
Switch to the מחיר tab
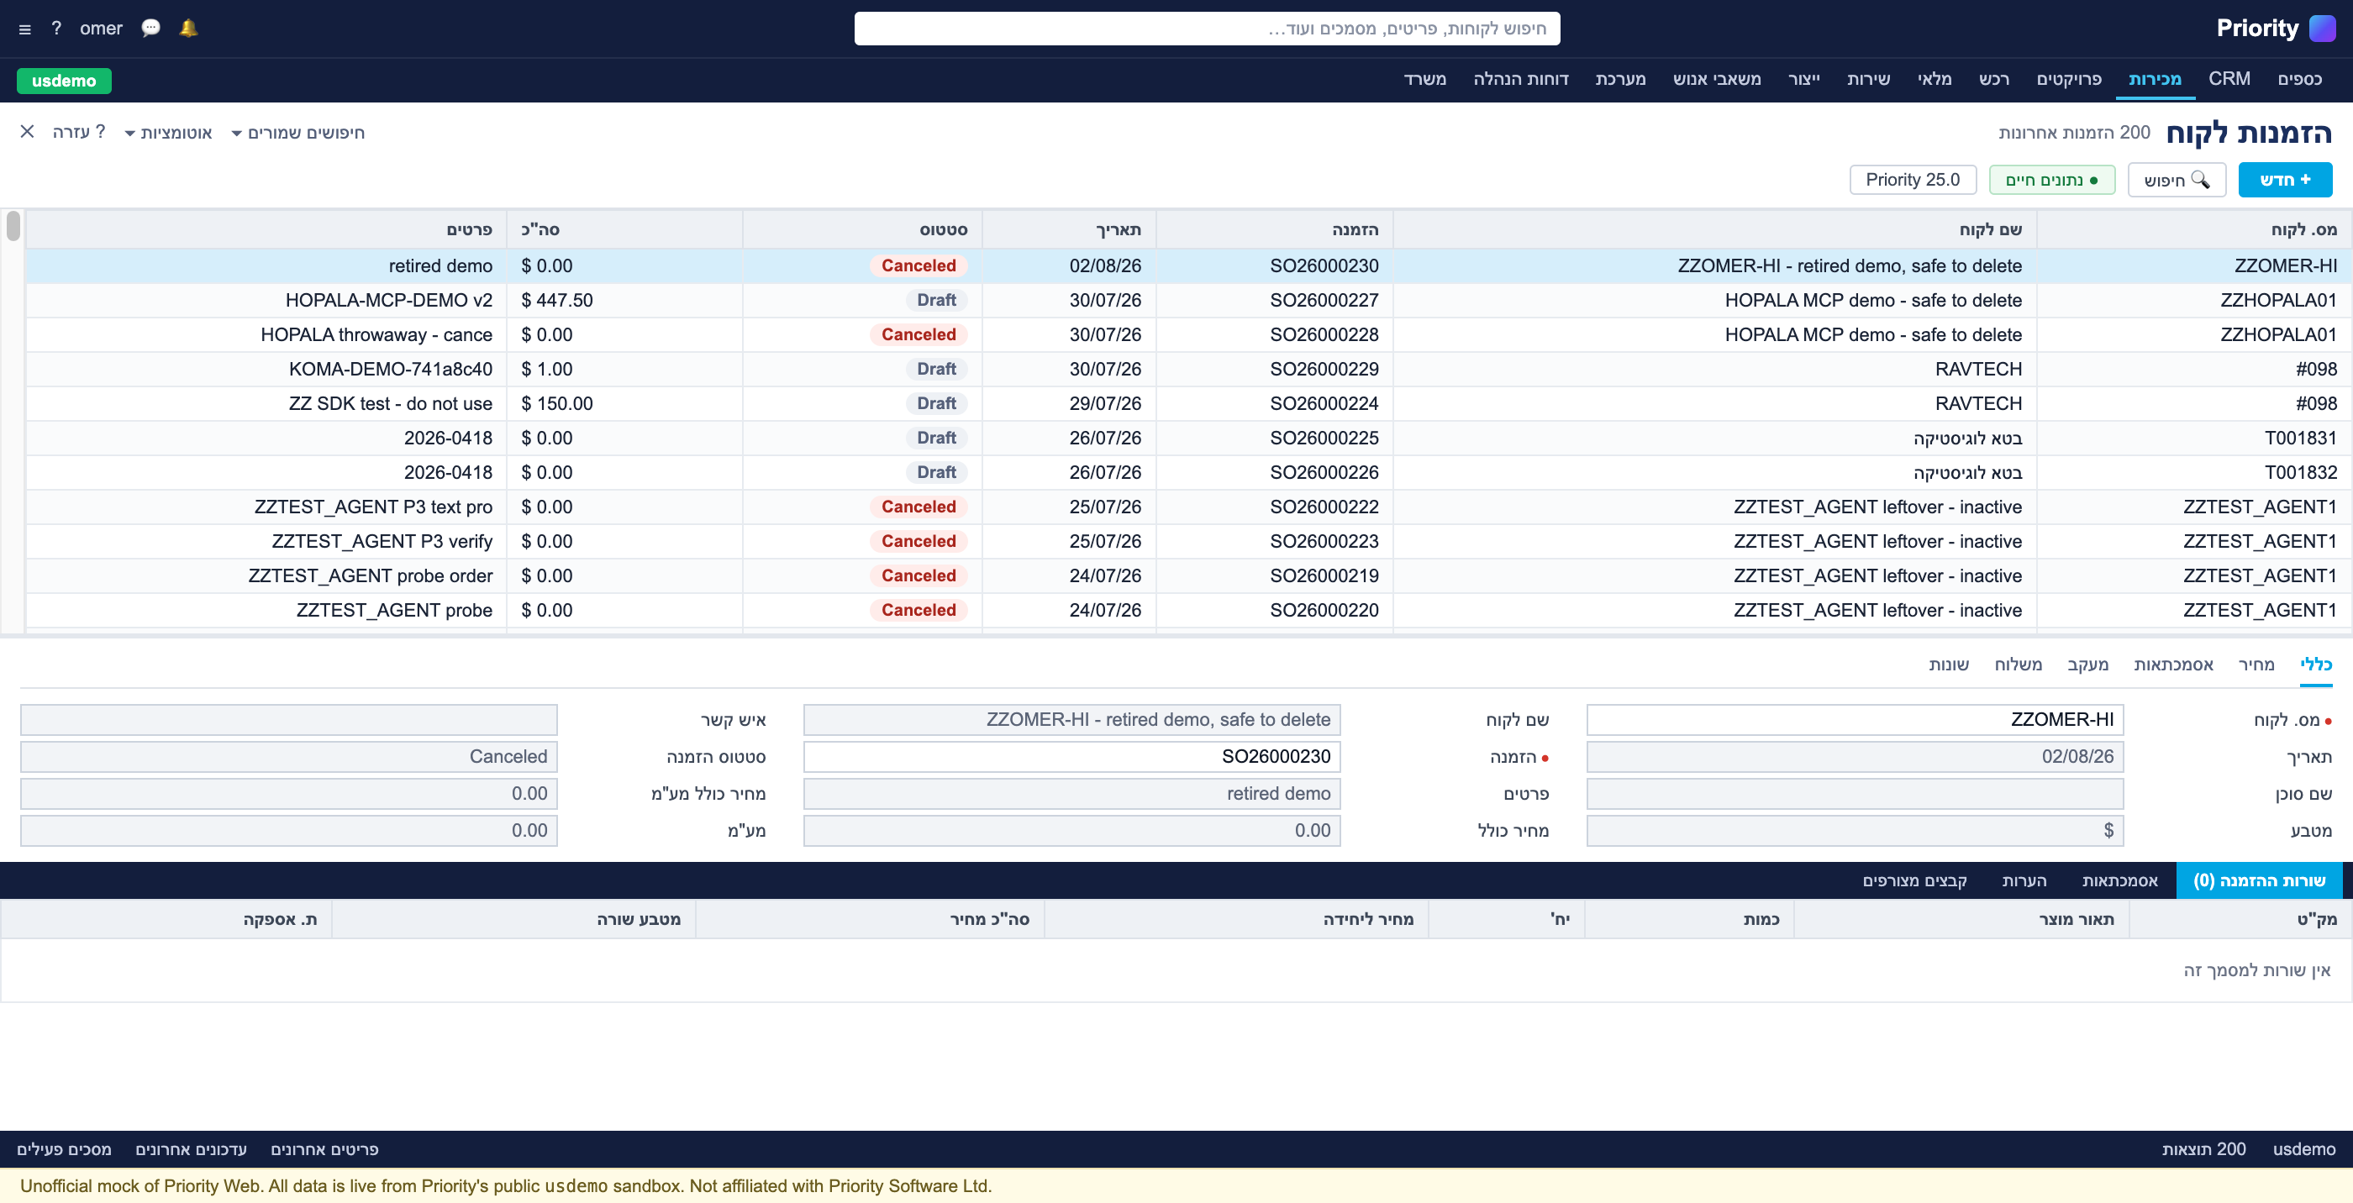(2256, 664)
